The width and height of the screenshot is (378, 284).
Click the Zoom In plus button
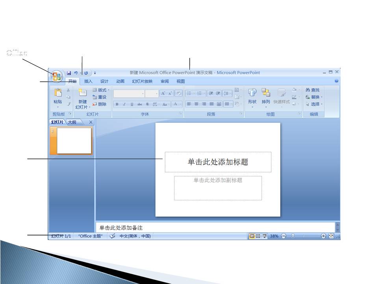[x=323, y=236]
